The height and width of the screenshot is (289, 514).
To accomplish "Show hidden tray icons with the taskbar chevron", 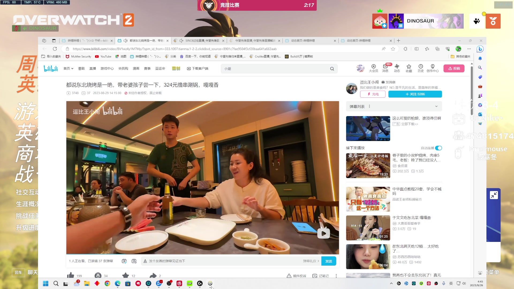I will [391, 283].
